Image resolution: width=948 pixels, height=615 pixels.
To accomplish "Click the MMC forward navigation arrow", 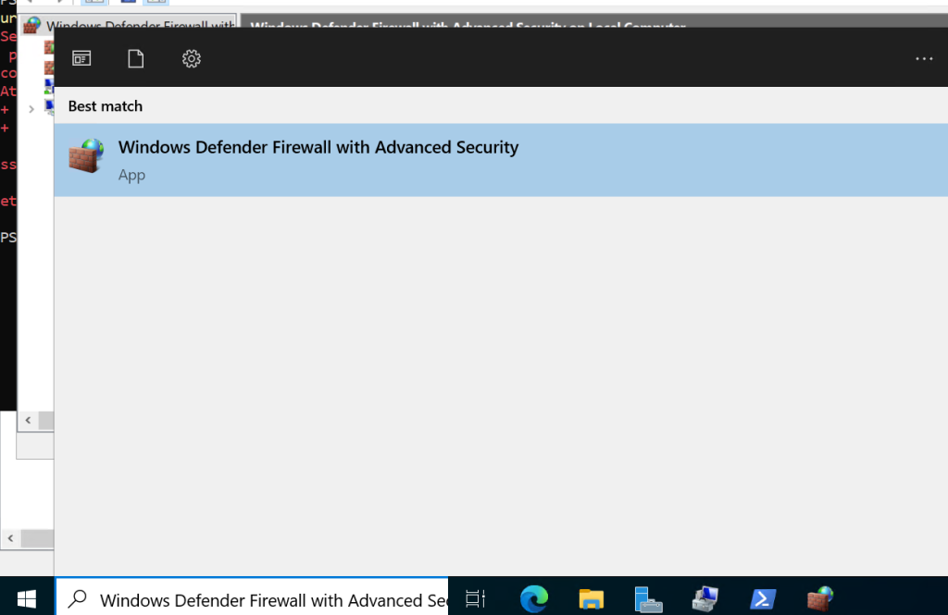I will click(x=60, y=3).
